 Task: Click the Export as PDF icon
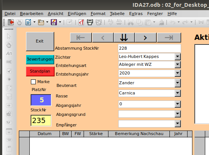tap(81, 22)
